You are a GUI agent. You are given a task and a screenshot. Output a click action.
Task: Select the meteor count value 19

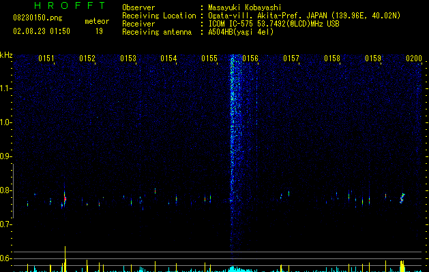coord(99,31)
